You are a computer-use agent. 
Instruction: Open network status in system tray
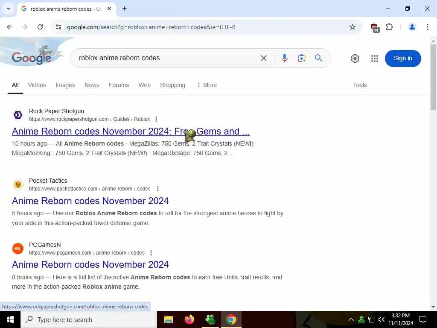[x=372, y=319]
